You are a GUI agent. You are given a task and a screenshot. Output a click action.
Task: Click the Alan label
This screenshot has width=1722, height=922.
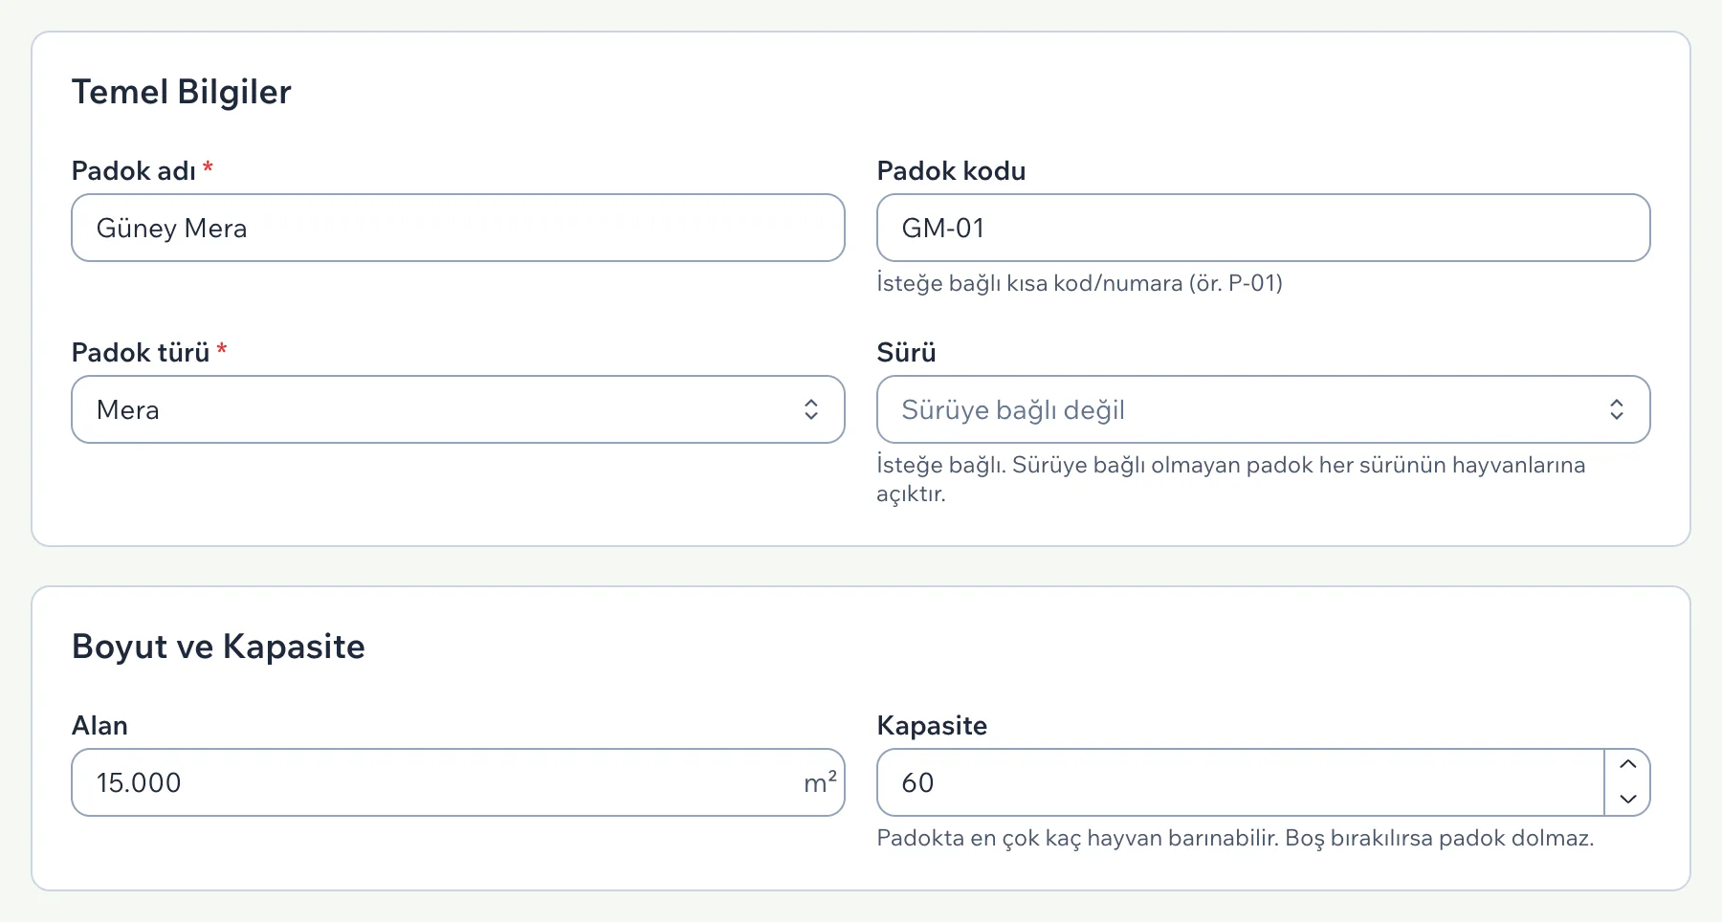click(99, 726)
